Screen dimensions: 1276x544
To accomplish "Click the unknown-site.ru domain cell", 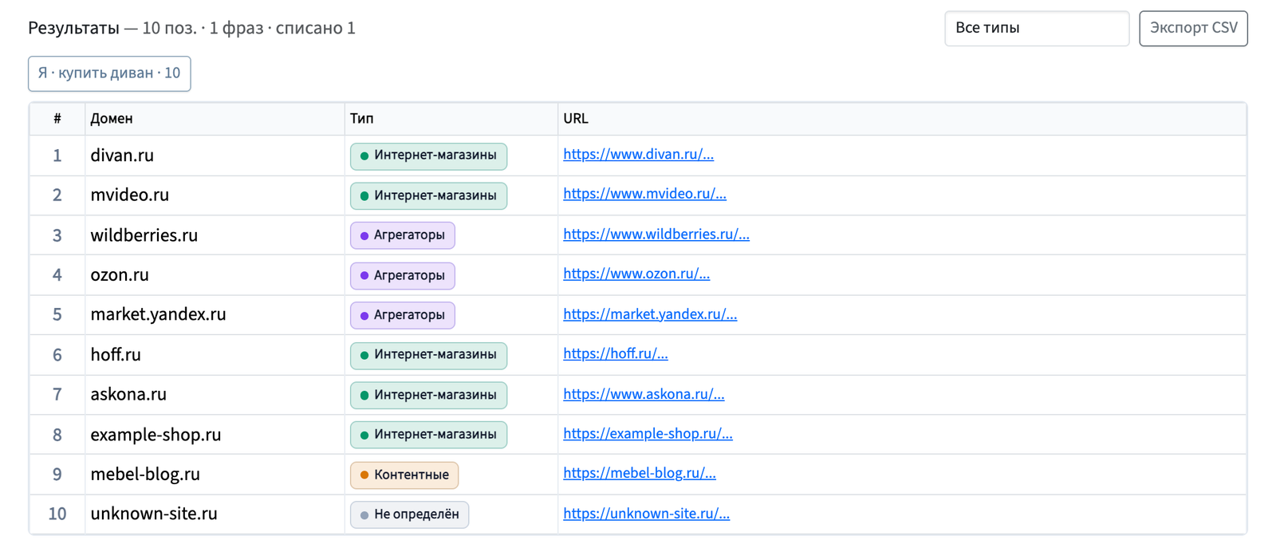I will (x=215, y=514).
